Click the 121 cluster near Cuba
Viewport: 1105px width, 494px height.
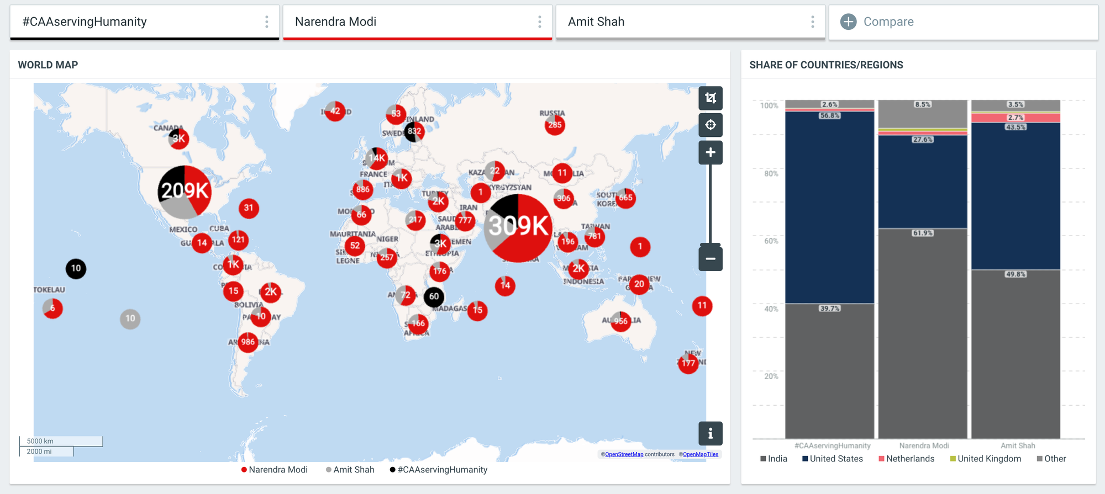[x=238, y=240]
